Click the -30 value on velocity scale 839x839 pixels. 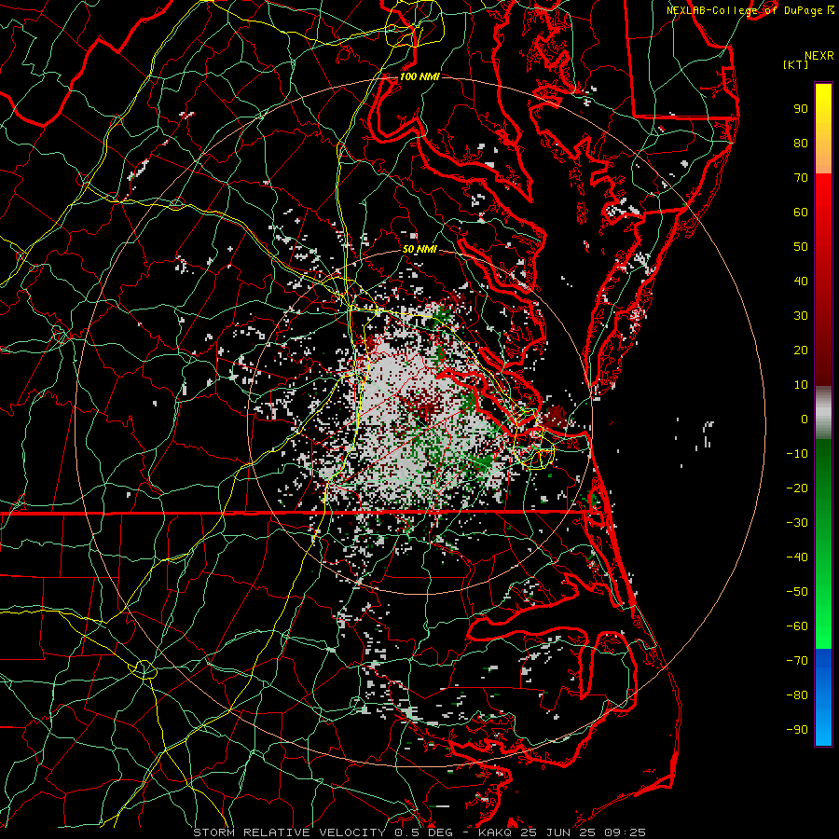pos(797,523)
